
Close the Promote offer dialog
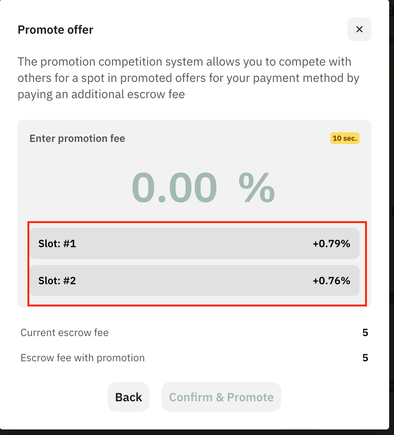click(359, 29)
